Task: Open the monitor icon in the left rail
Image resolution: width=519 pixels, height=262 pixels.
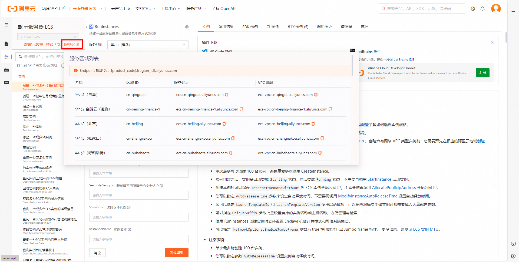Action: coord(6,82)
